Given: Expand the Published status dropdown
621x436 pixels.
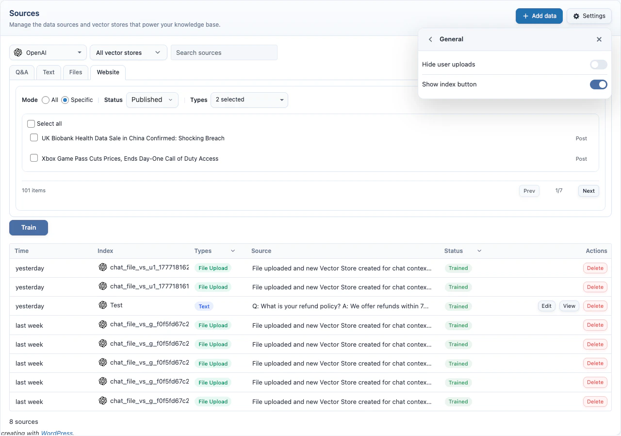Looking at the screenshot, I should pos(152,100).
